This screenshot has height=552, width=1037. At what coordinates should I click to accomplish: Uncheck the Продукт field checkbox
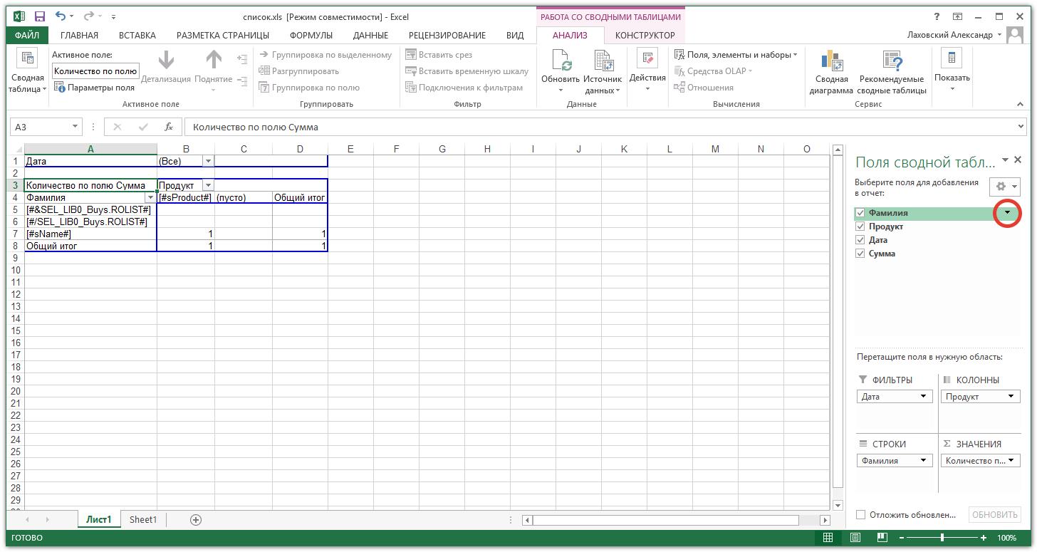point(860,226)
